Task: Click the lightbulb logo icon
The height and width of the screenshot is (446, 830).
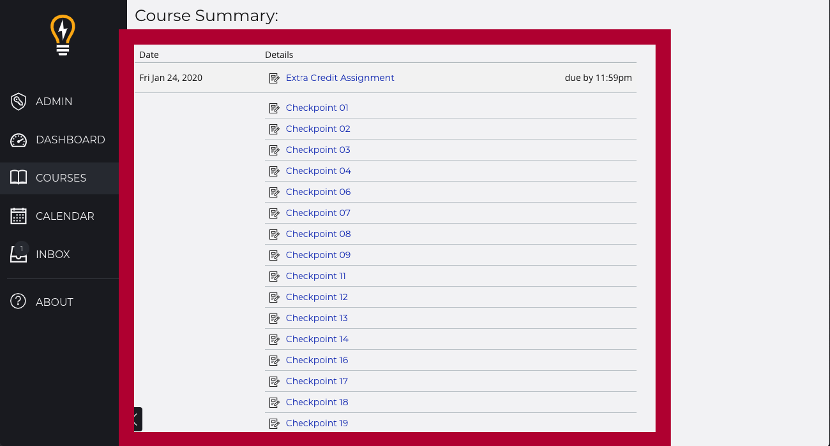Action: pyautogui.click(x=63, y=35)
